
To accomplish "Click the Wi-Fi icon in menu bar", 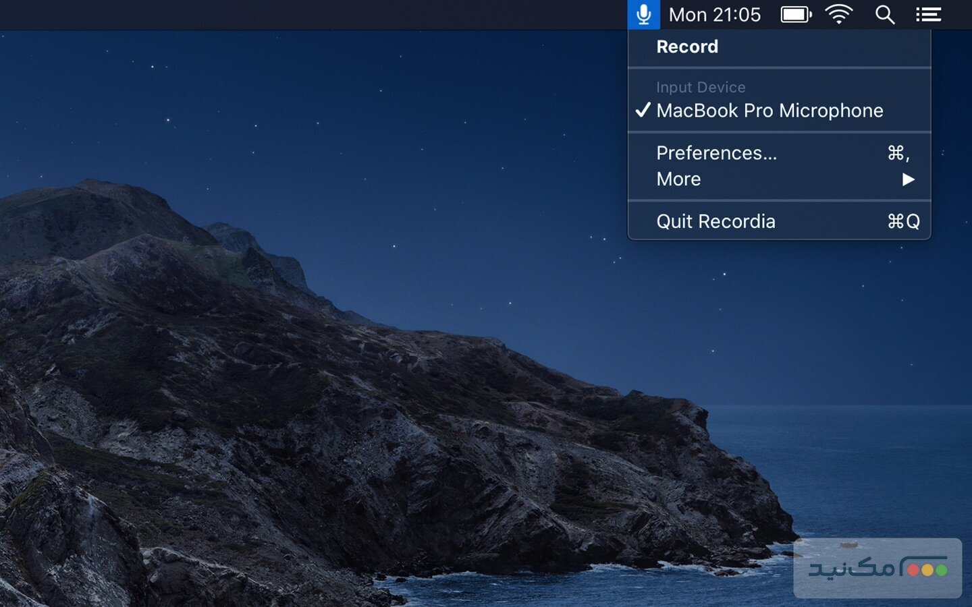I will pyautogui.click(x=839, y=14).
